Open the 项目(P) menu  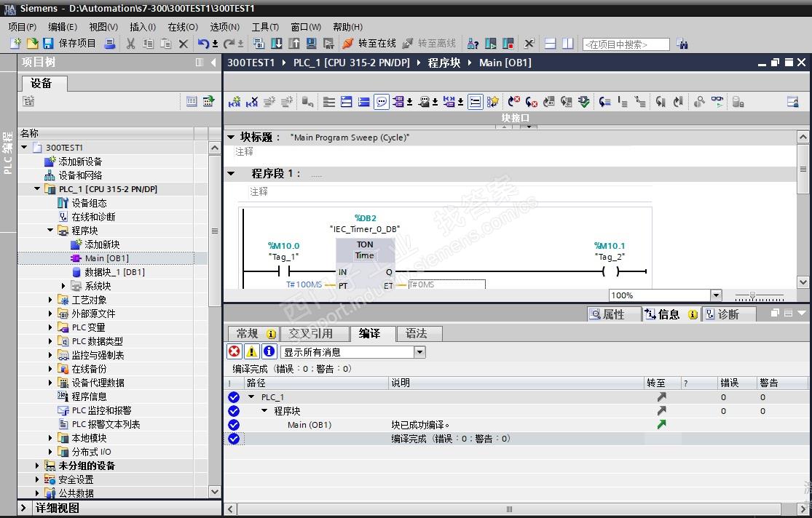(22, 27)
